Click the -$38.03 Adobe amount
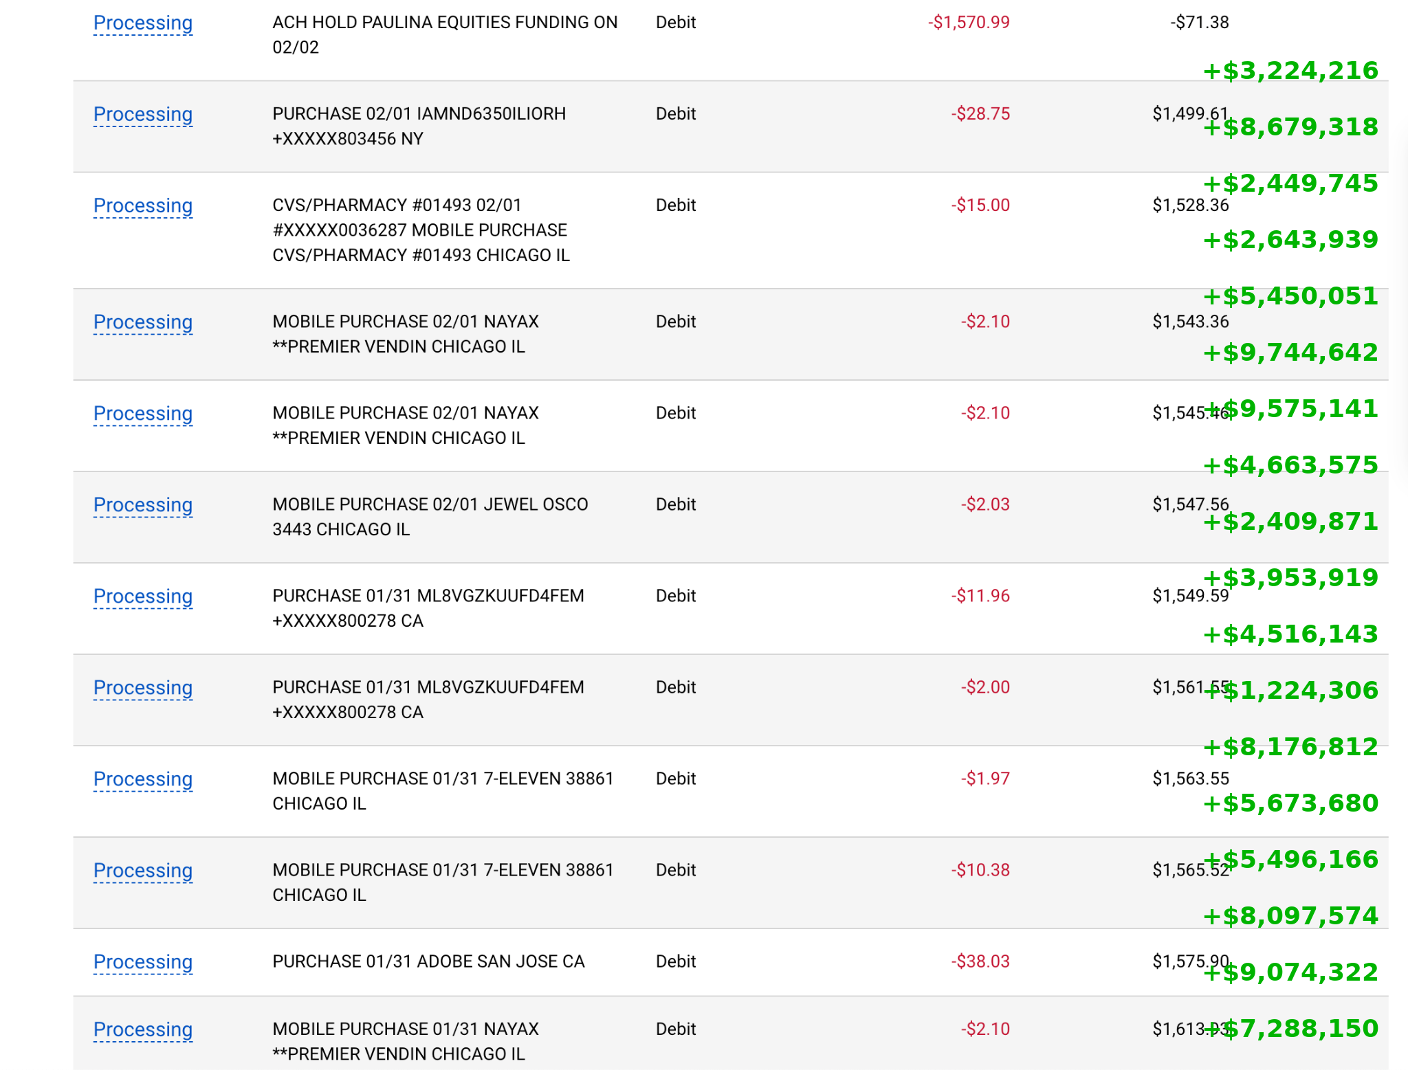The width and height of the screenshot is (1408, 1070). [980, 961]
